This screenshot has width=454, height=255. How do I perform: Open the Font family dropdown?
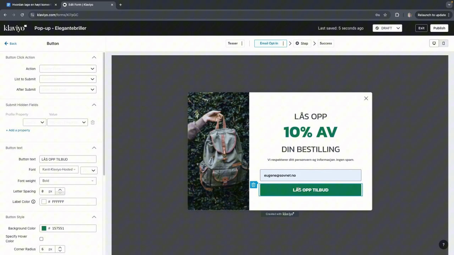tap(59, 170)
